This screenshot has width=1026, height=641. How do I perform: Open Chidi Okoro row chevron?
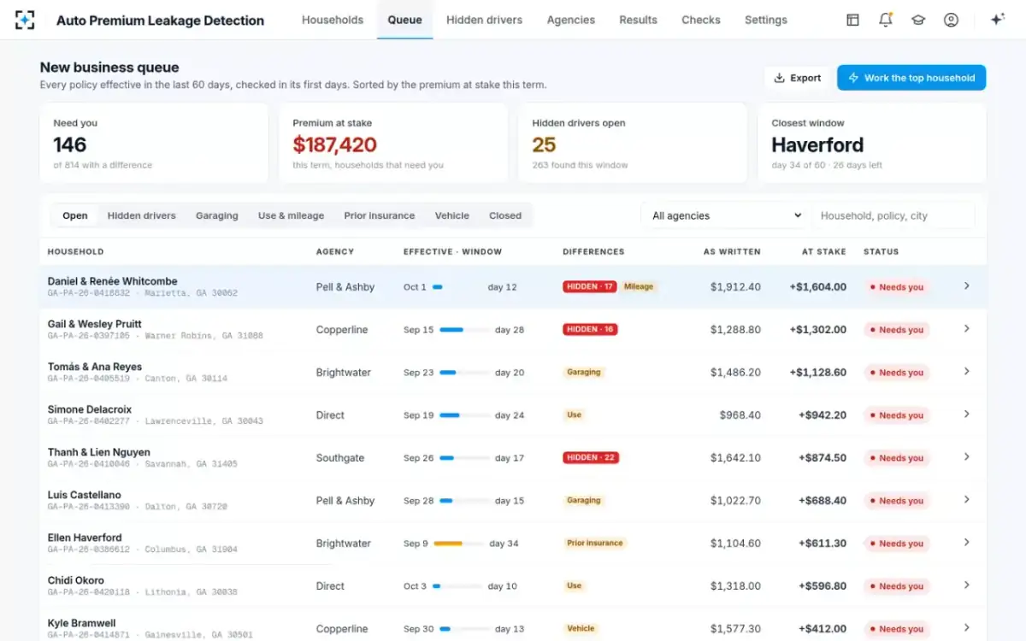pos(967,585)
